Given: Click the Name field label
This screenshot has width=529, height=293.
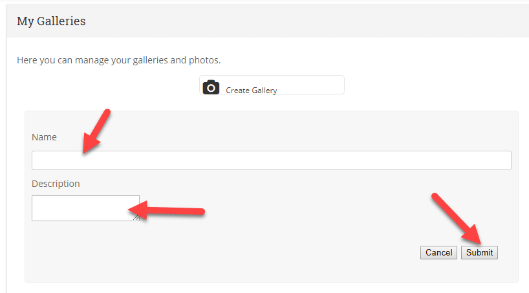Looking at the screenshot, I should (x=44, y=137).
